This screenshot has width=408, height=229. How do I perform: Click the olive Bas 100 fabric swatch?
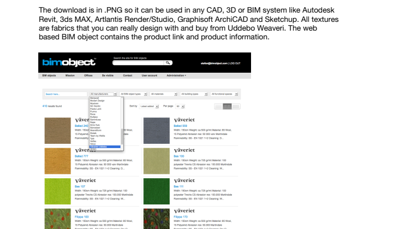click(x=156, y=161)
